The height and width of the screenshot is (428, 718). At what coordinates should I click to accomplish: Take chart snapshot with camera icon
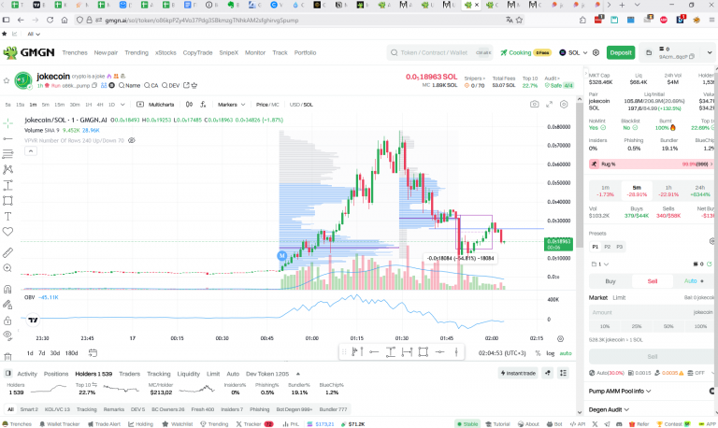pos(535,105)
